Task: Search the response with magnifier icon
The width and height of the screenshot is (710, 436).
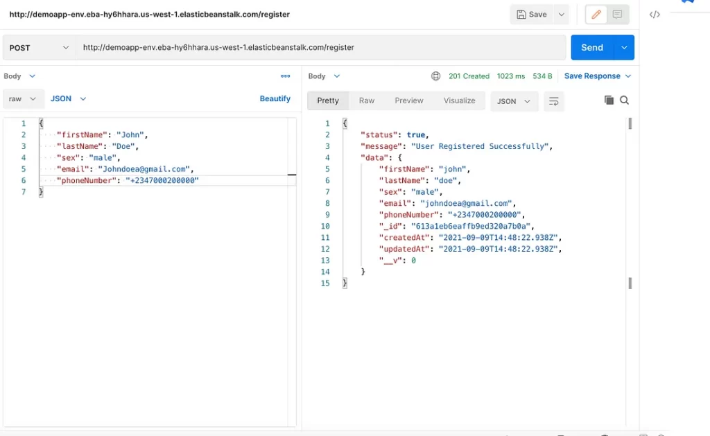Action: [x=625, y=101]
